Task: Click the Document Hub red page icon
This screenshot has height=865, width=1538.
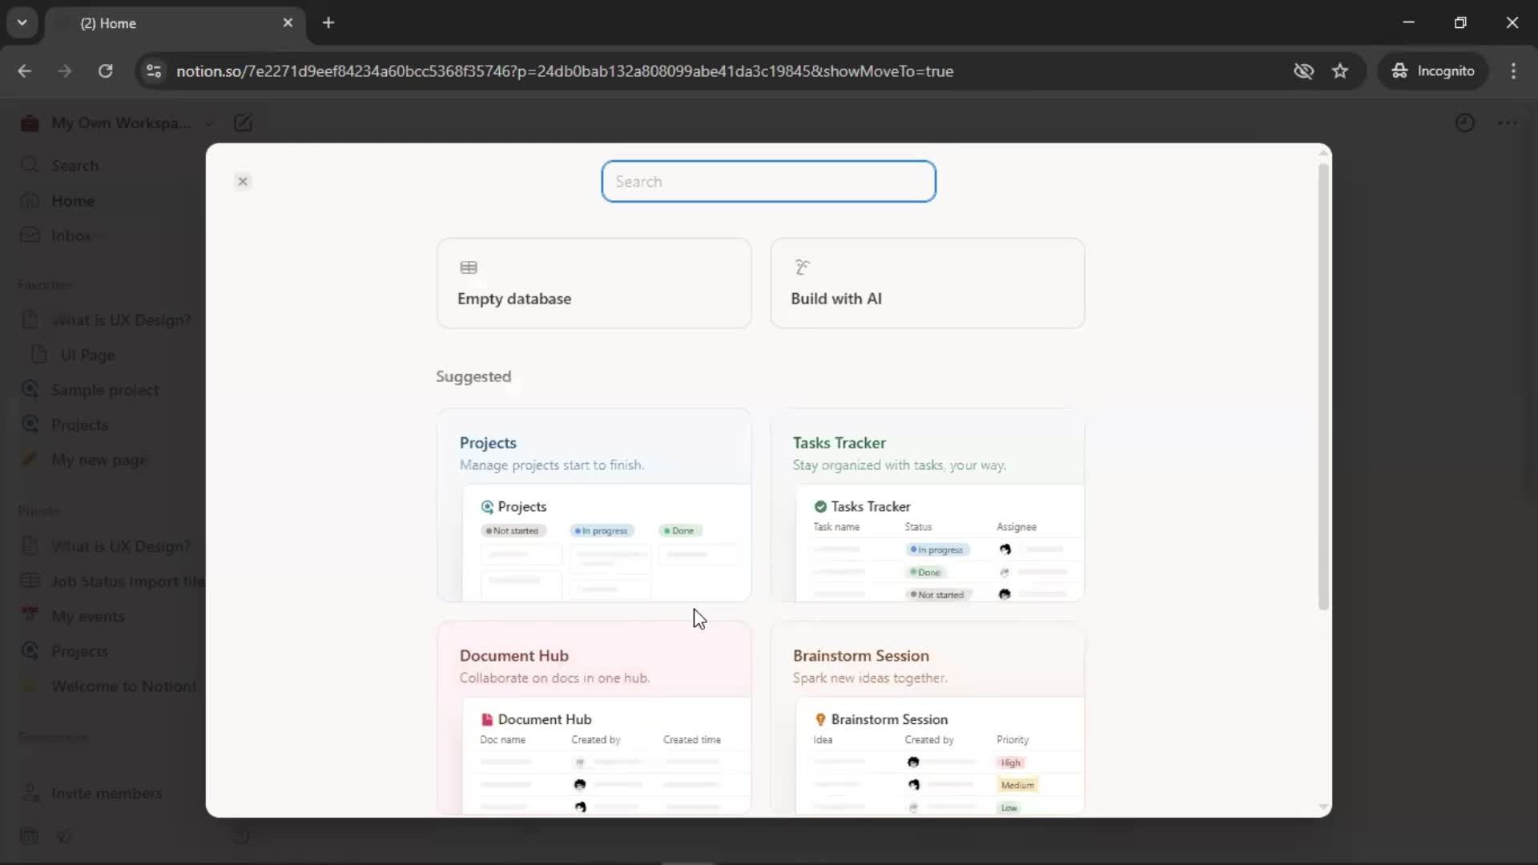Action: point(486,719)
